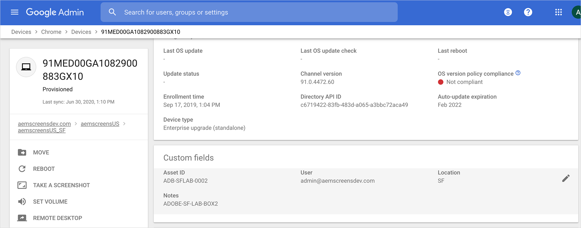
Task: Open the Google apps grid
Action: [x=558, y=12]
